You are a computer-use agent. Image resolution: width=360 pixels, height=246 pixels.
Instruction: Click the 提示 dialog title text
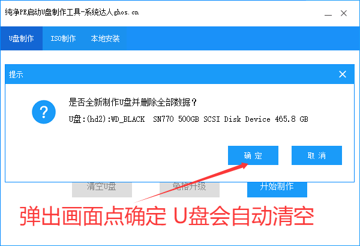[x=16, y=74]
